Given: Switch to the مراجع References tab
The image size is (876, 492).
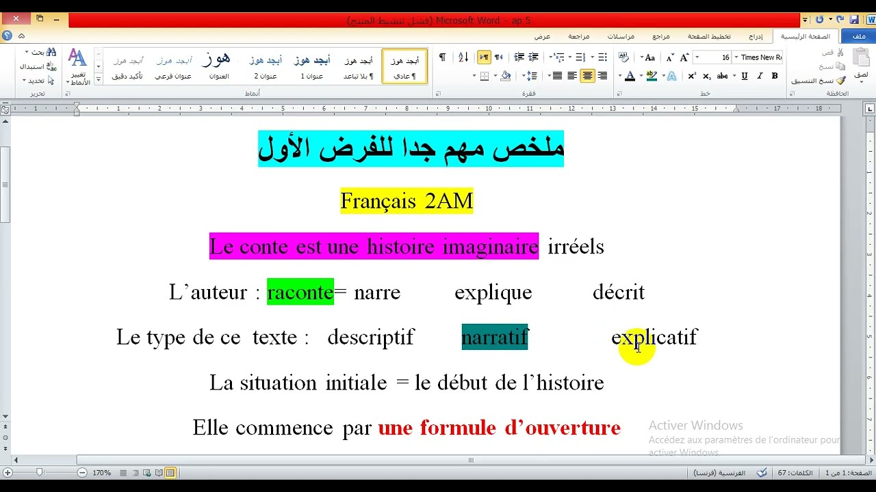Looking at the screenshot, I should [x=661, y=36].
